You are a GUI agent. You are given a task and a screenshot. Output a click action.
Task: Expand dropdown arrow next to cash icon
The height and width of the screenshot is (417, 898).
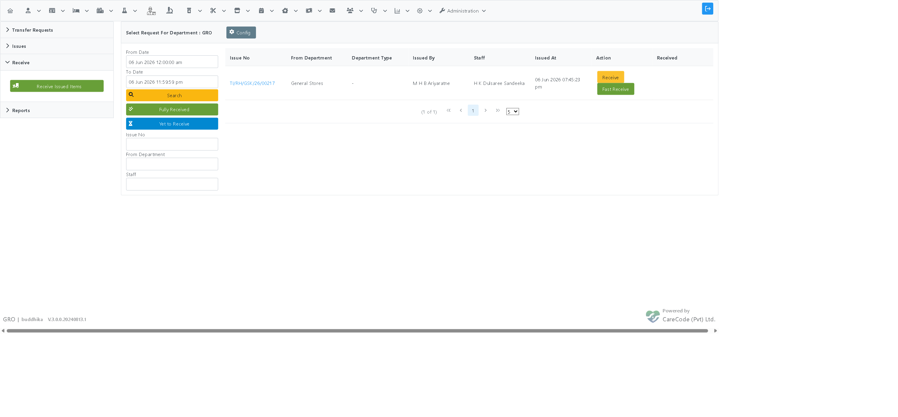tap(320, 11)
